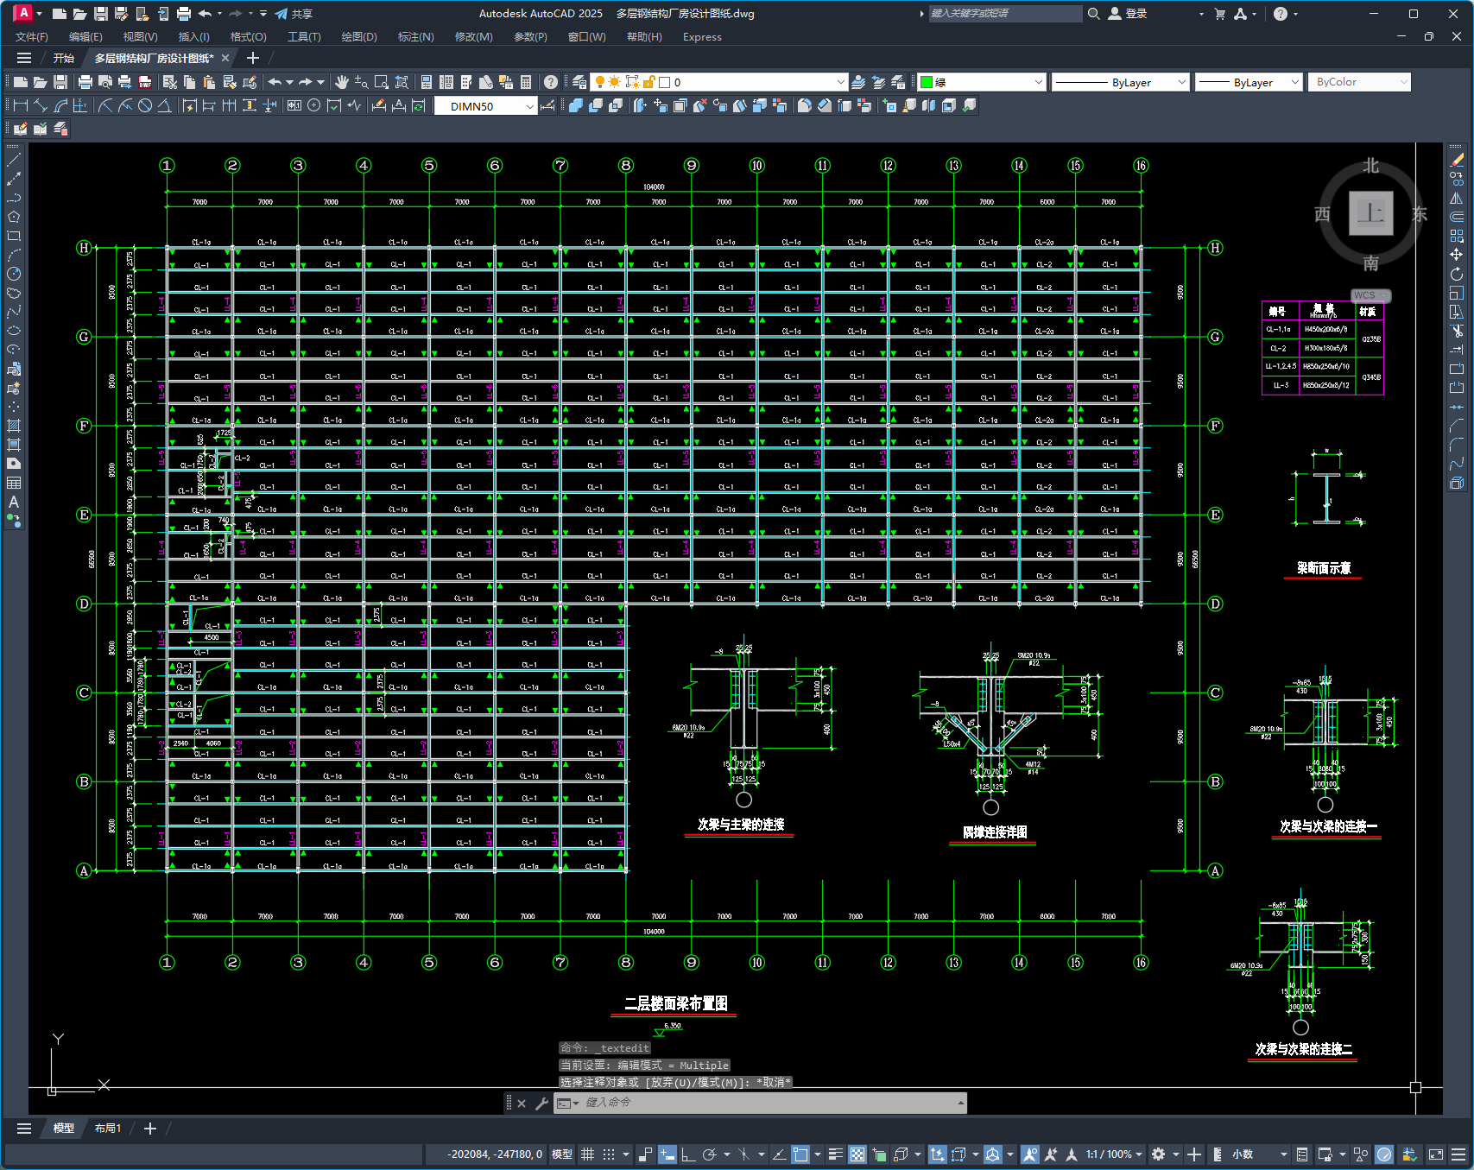This screenshot has height=1170, width=1474.
Task: Select the Circle tool in draw toolbar
Action: (x=14, y=274)
